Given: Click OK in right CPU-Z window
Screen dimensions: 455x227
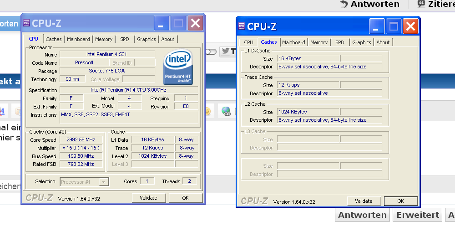Looking at the screenshot, I should click(x=401, y=201).
